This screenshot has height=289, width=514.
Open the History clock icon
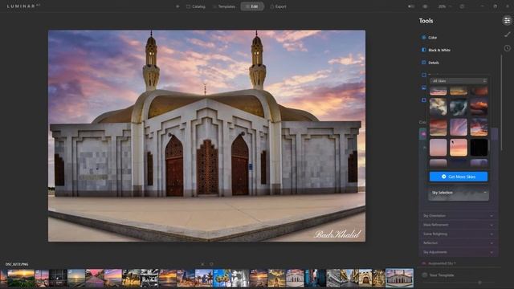click(x=507, y=48)
